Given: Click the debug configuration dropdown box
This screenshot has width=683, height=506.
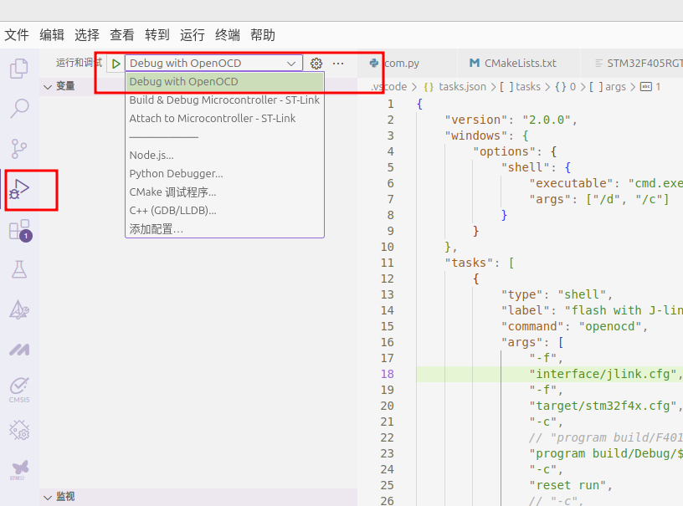Looking at the screenshot, I should pos(213,64).
